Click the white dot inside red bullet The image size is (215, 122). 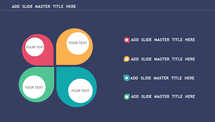tap(127, 40)
